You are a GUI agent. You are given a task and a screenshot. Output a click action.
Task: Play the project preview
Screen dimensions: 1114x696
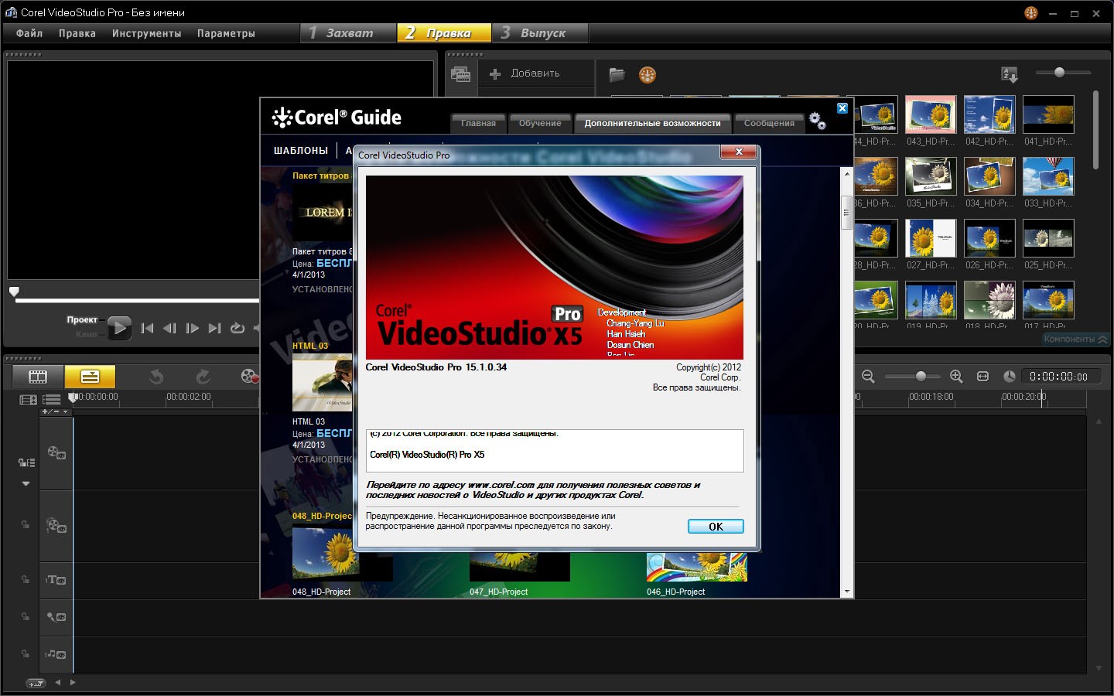119,328
